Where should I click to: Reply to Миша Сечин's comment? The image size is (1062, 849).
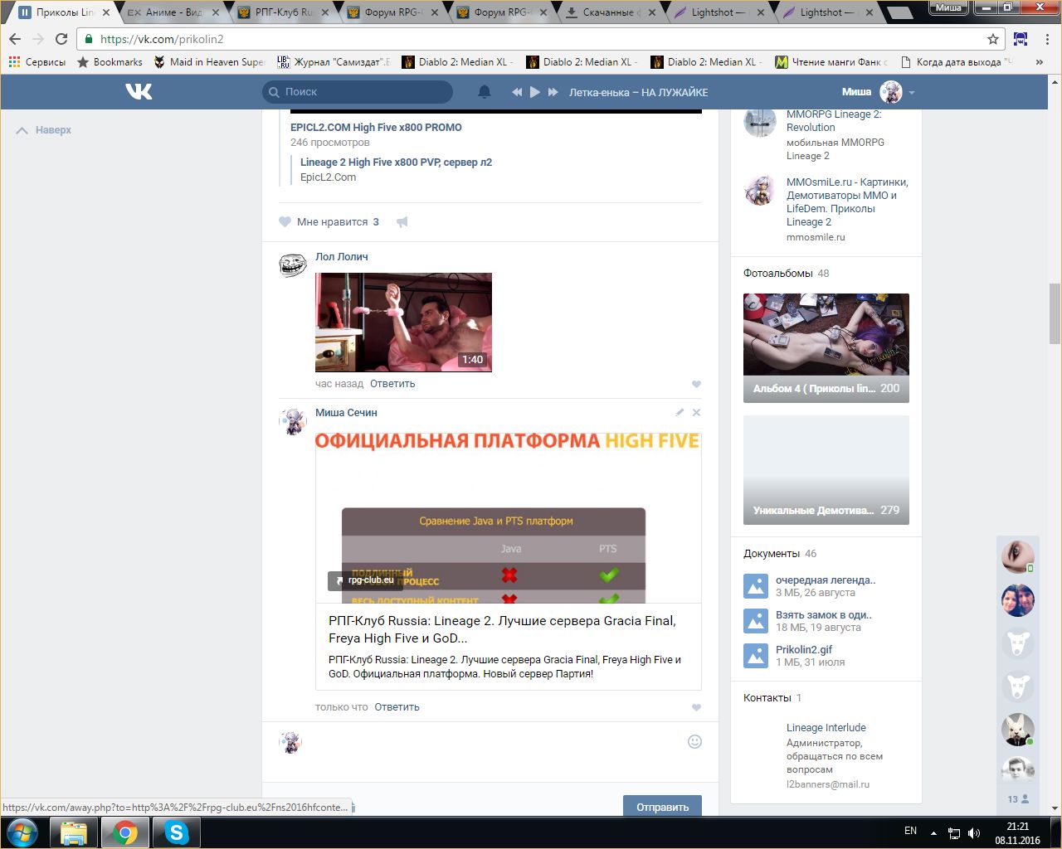click(x=397, y=707)
